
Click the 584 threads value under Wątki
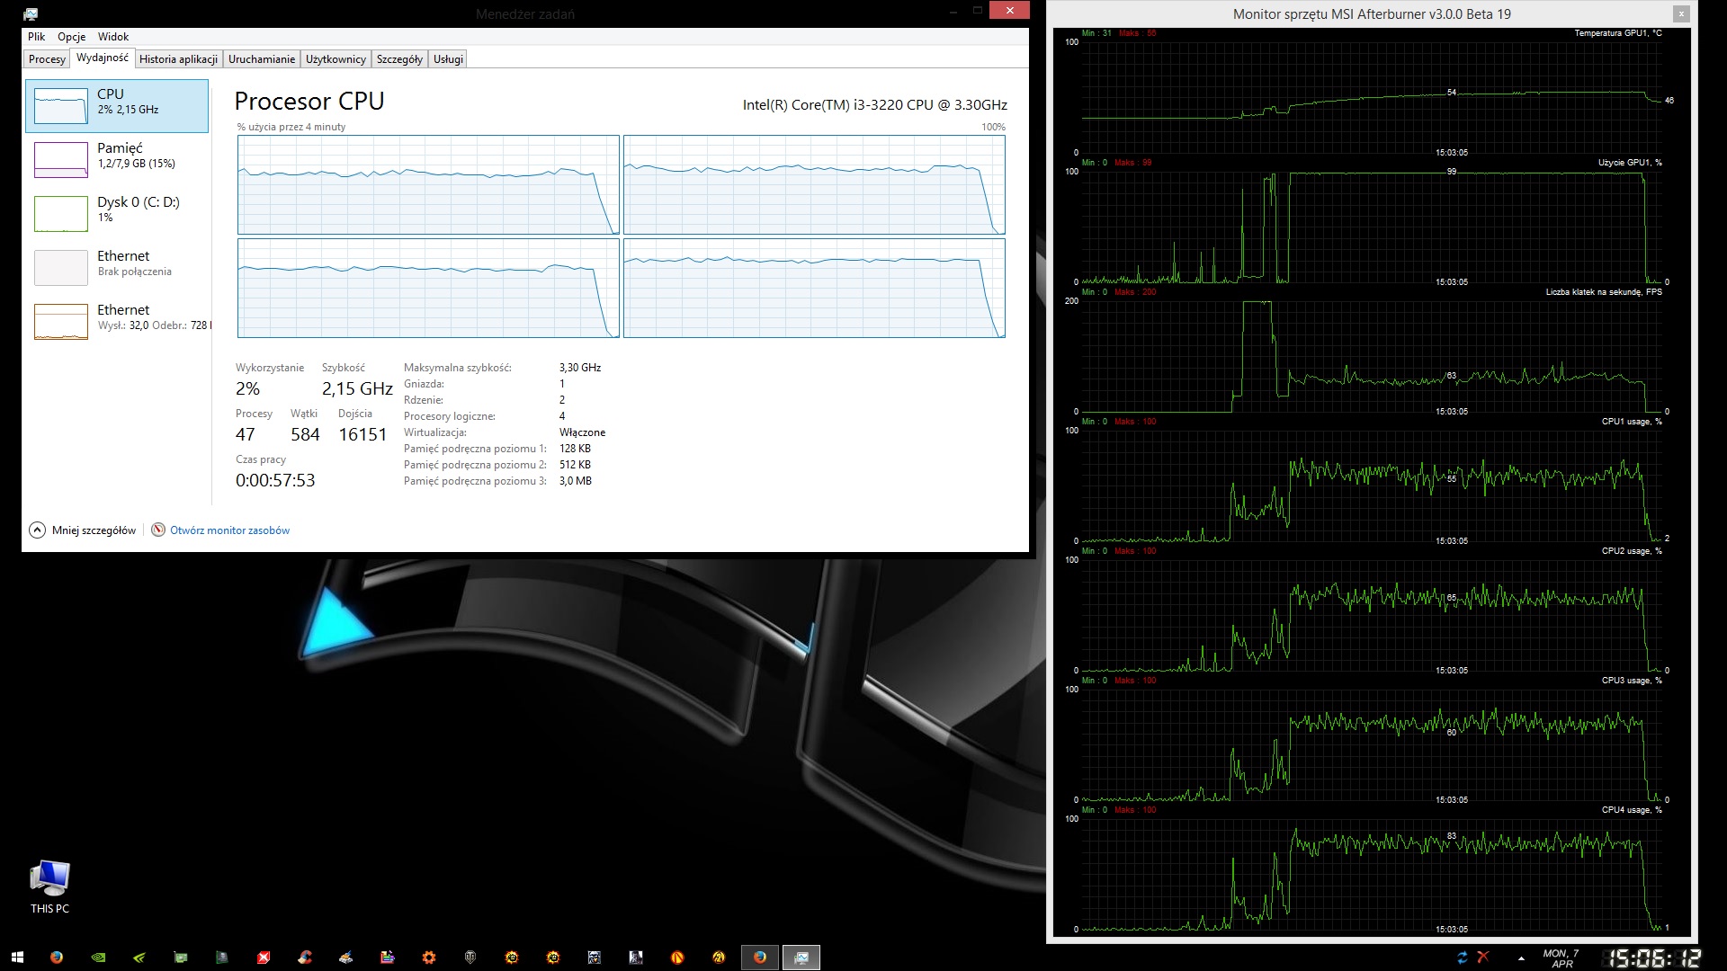(x=305, y=434)
